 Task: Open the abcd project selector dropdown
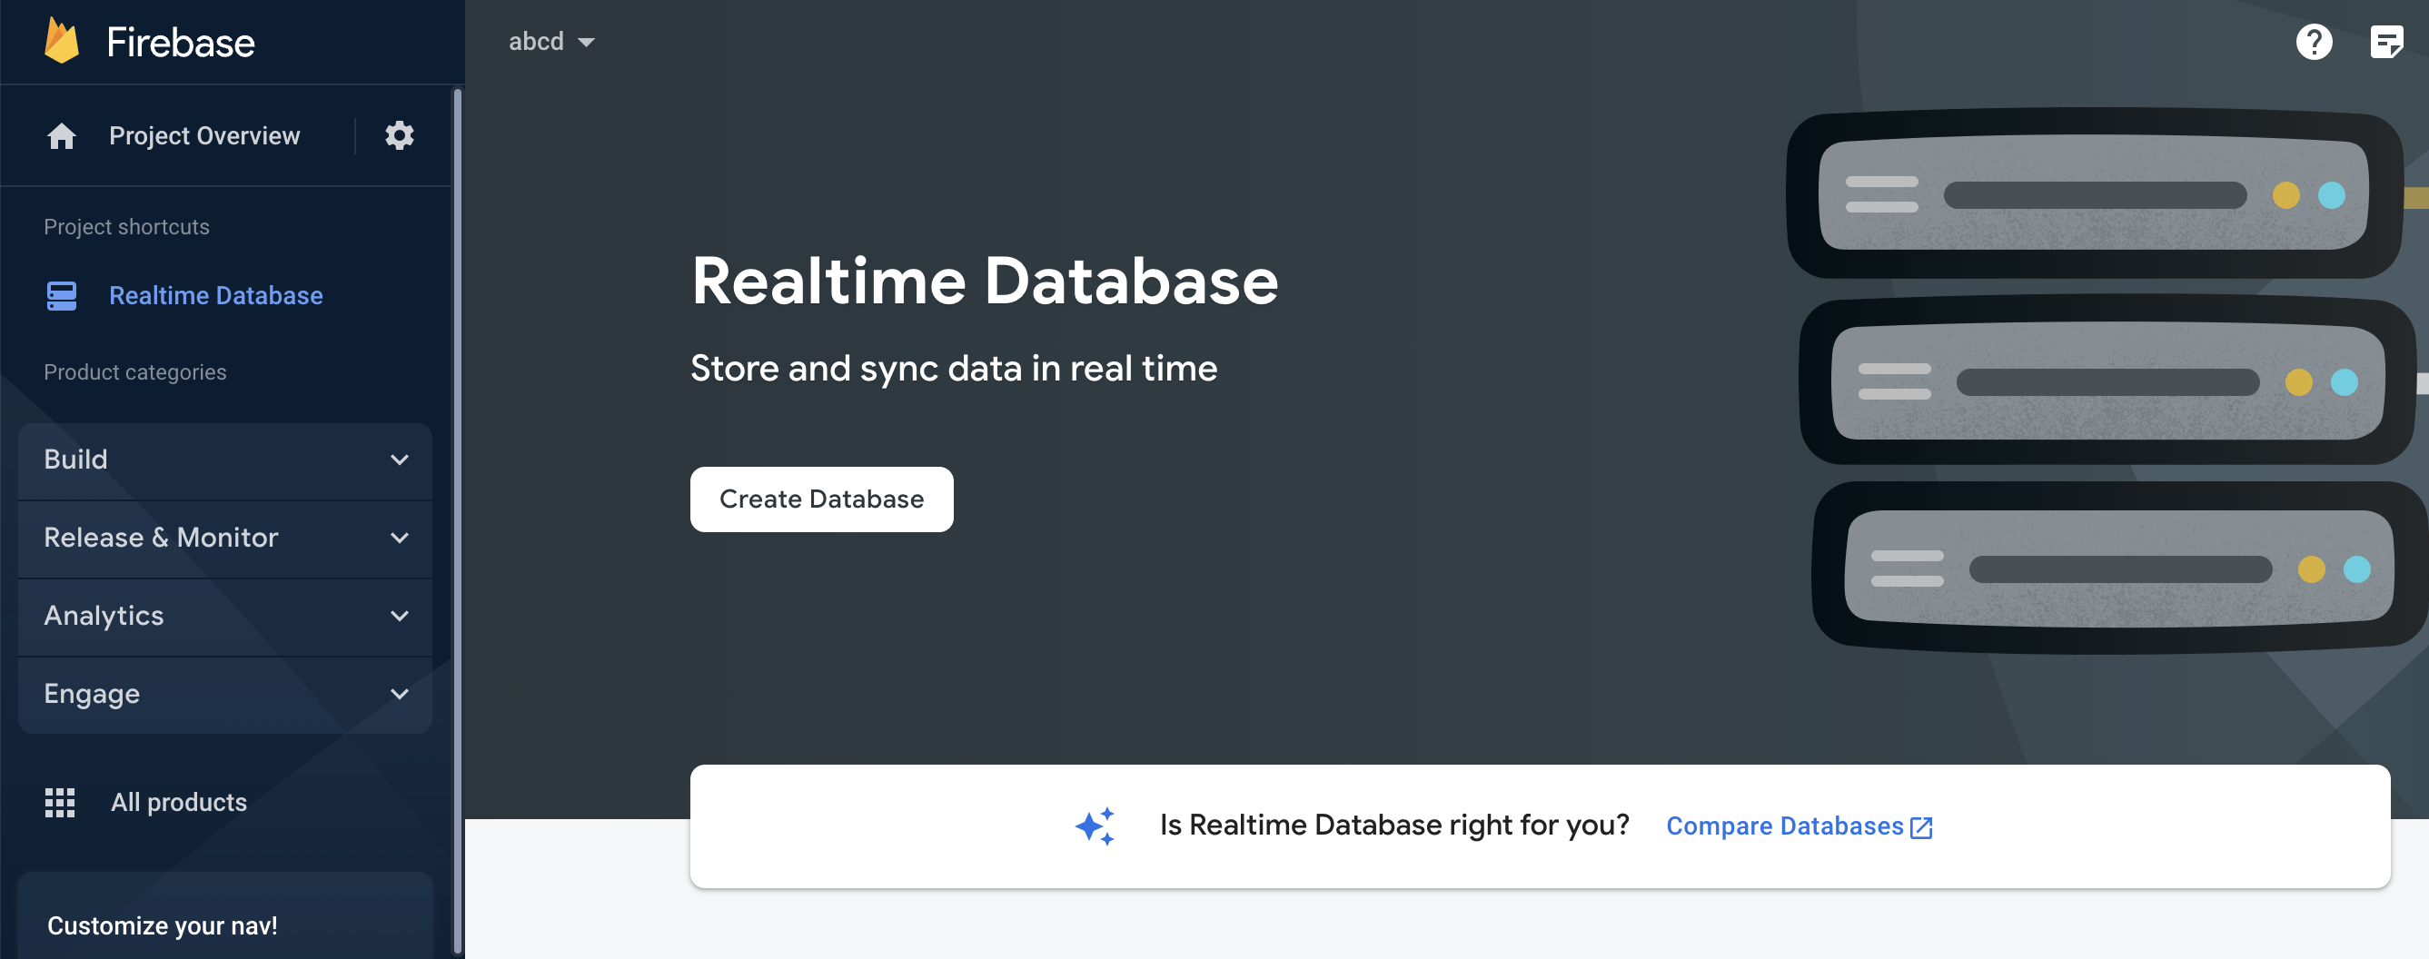550,42
